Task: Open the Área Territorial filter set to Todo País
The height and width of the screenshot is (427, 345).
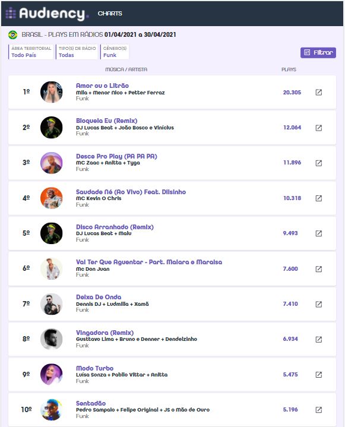Action: coord(31,52)
